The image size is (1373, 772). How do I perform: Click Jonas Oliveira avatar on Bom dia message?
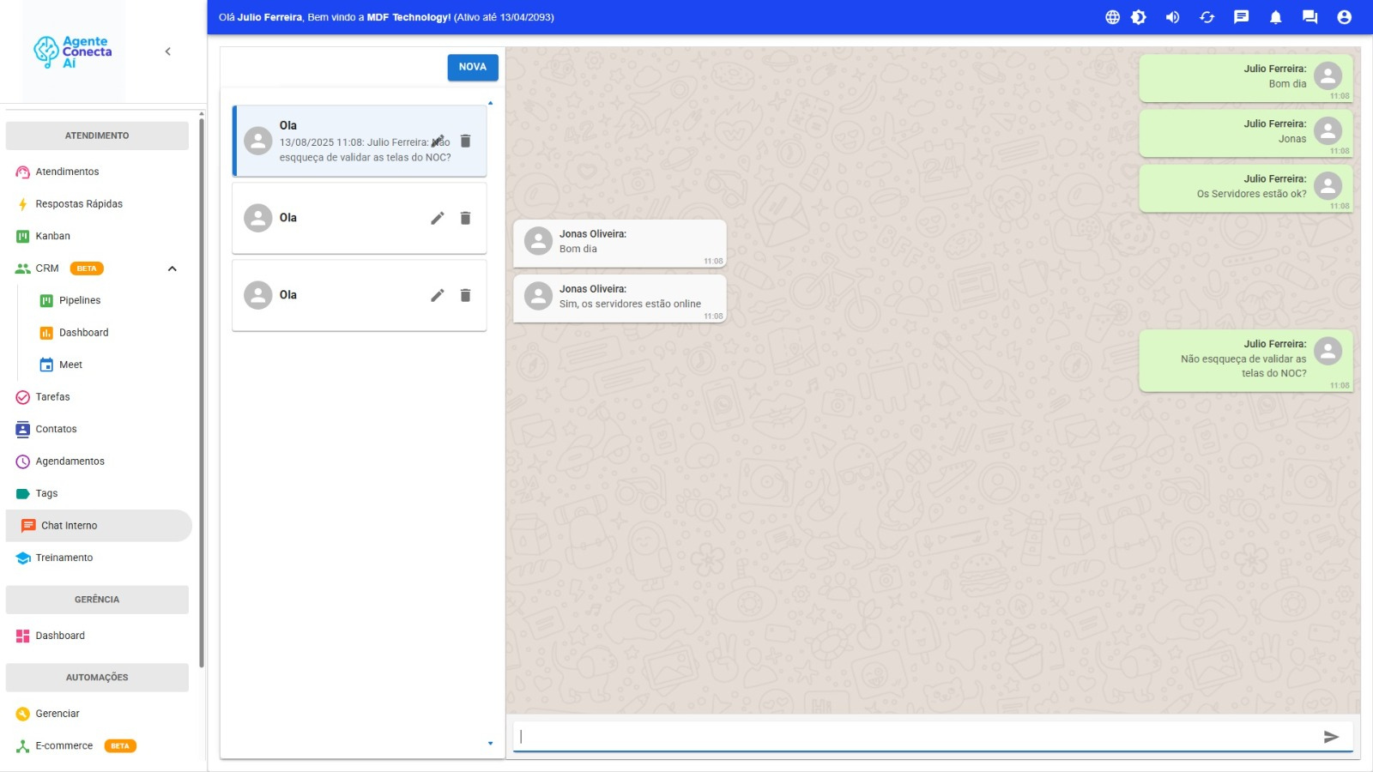tap(538, 241)
